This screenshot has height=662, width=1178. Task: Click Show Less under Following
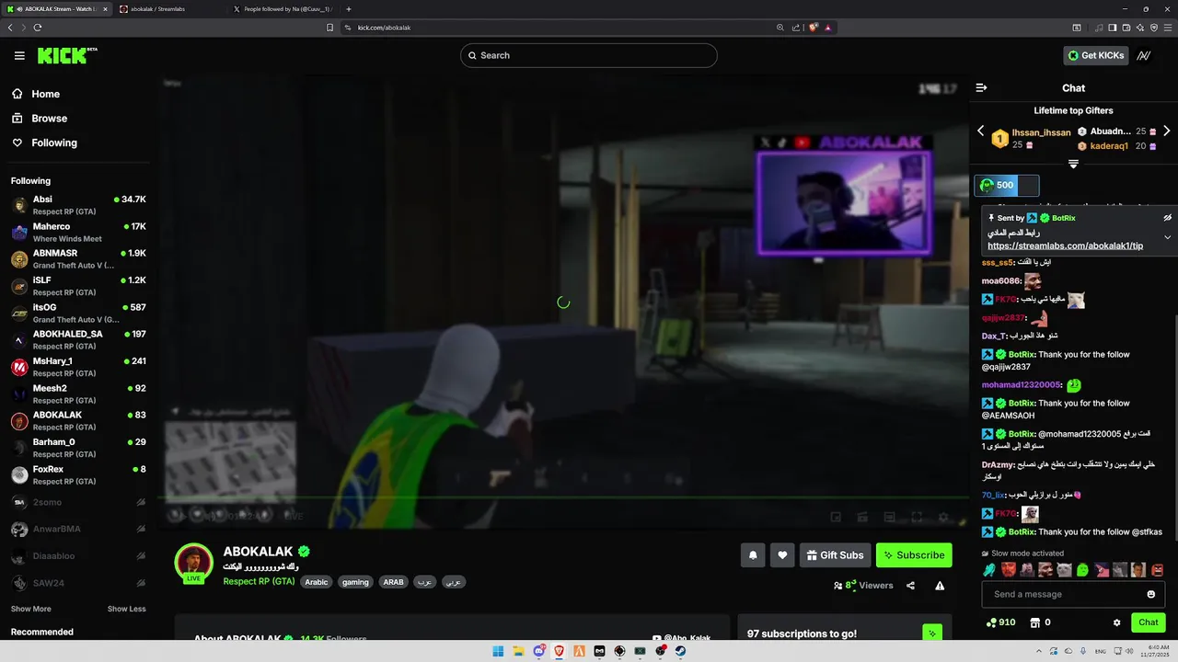point(126,609)
